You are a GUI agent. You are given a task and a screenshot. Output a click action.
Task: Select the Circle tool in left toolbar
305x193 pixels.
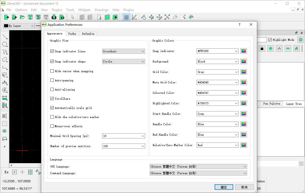coord(5,45)
